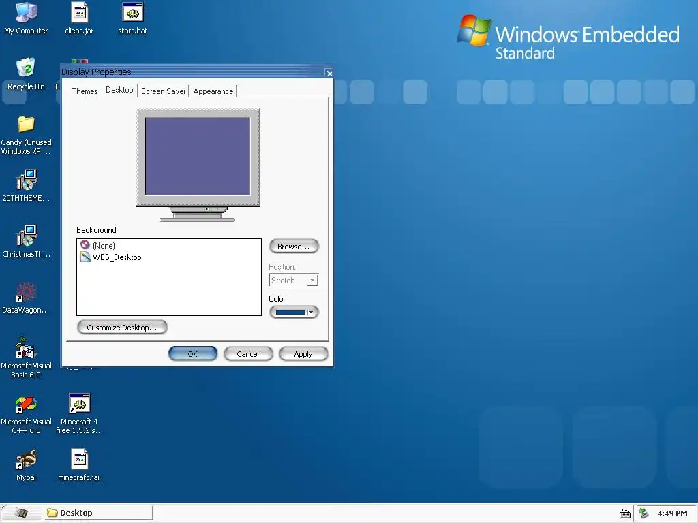Click the (None) entry's no-wallpaper icon
This screenshot has width=698, height=523.
pos(85,245)
